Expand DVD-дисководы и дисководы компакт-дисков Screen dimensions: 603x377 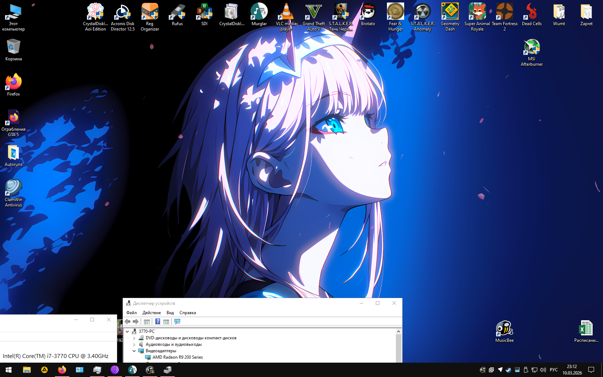[x=134, y=338]
